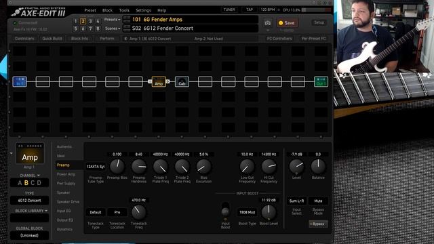Open the Controllers panel

[24, 39]
